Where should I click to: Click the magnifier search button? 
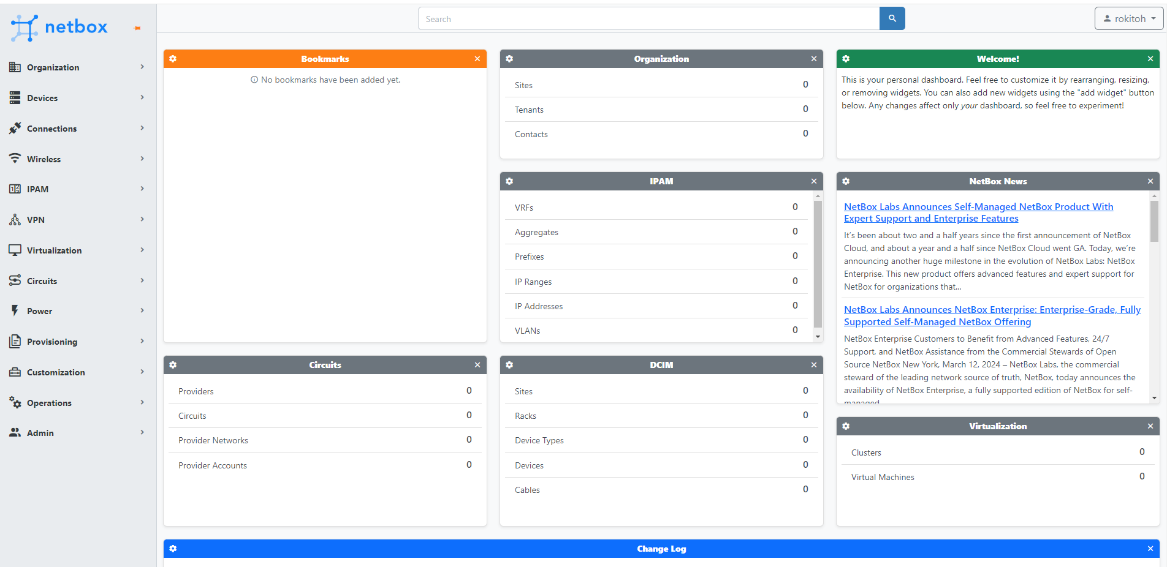click(x=892, y=19)
